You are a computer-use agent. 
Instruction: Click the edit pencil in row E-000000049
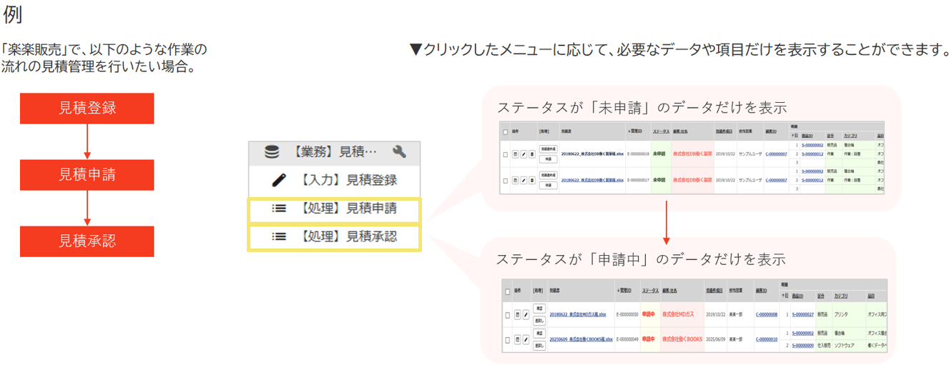coord(526,339)
